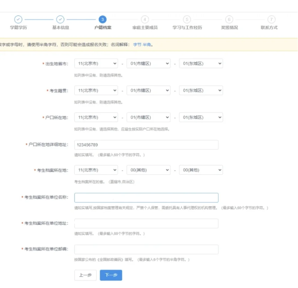Screen dimensions: 298x288
Task: Click step 7 联系方式 circle
Action: 271,20
